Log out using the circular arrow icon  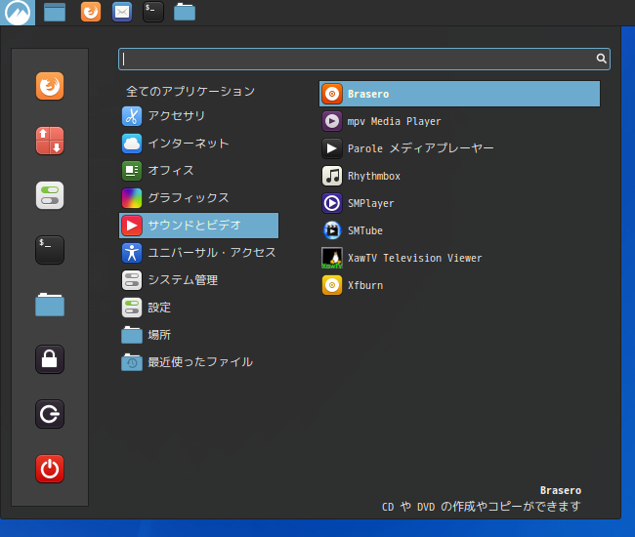coord(50,414)
